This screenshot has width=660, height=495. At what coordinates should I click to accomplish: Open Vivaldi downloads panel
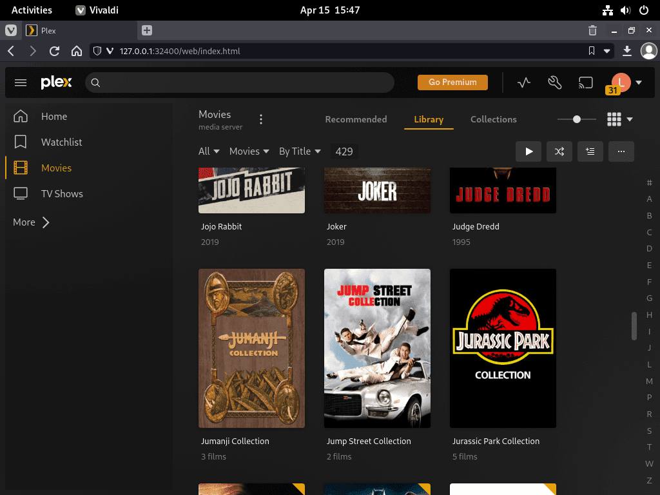pos(626,51)
